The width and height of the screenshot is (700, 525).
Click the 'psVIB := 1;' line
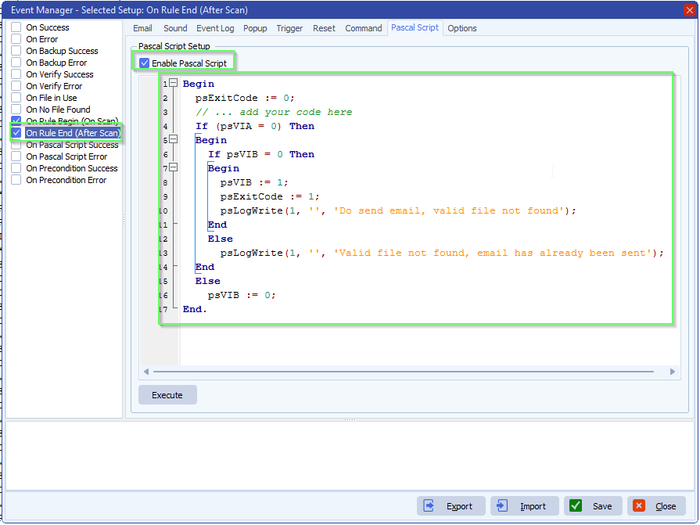pyautogui.click(x=254, y=182)
